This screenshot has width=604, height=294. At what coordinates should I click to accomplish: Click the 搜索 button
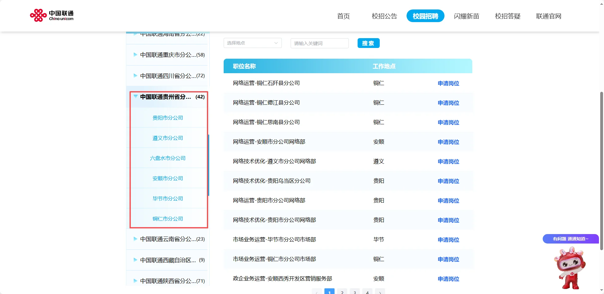[368, 43]
